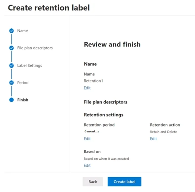
Task: Go to the Name wizard step
Action: 22,31
